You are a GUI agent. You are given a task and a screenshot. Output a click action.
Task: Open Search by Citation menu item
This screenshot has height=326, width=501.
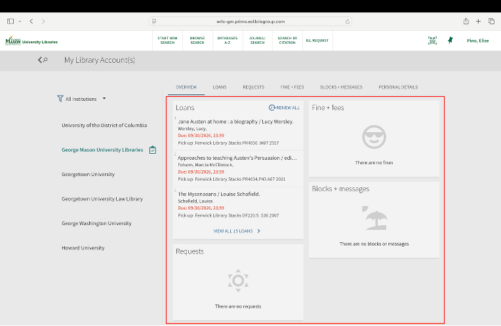287,41
